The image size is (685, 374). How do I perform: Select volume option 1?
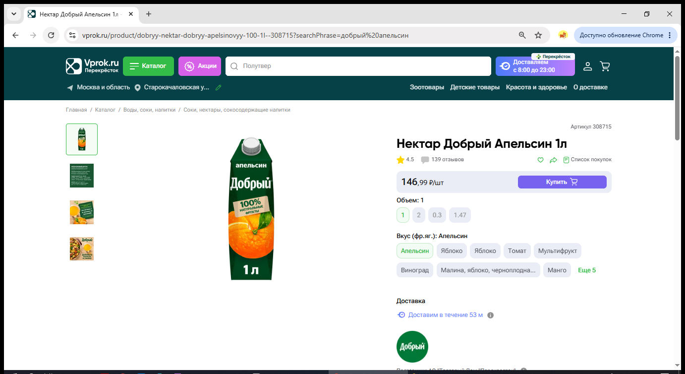[403, 215]
